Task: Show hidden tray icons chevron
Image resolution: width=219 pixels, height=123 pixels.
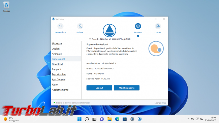Action: [x=188, y=119]
